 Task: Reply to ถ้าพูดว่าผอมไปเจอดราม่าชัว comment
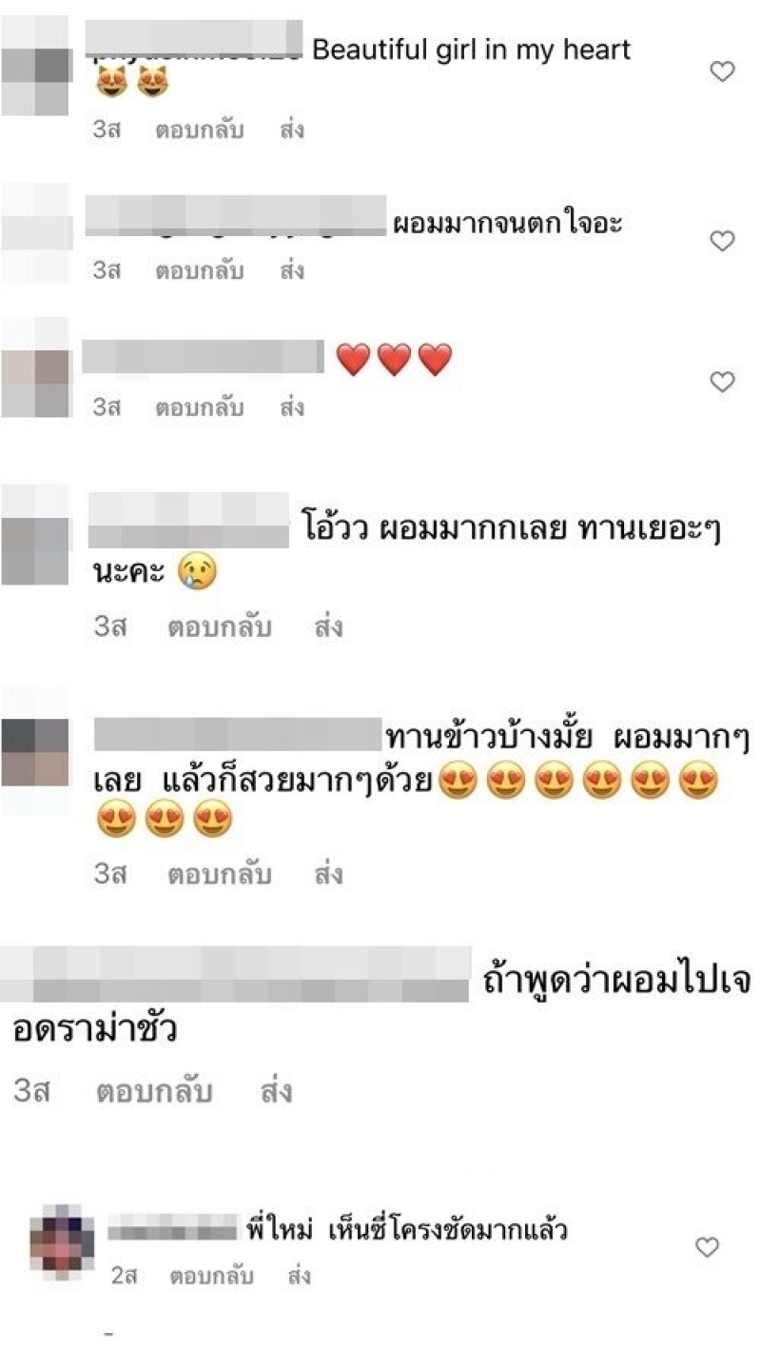[154, 1091]
